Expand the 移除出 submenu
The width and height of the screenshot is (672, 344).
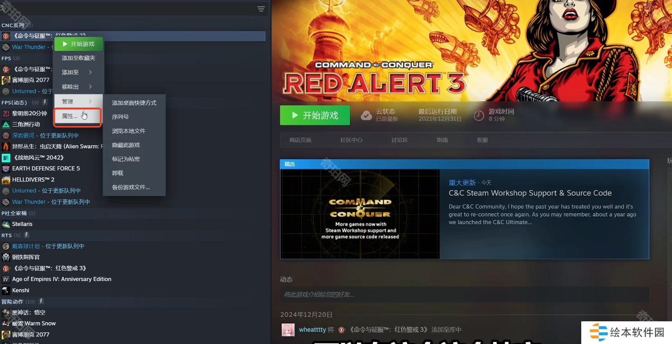(77, 87)
